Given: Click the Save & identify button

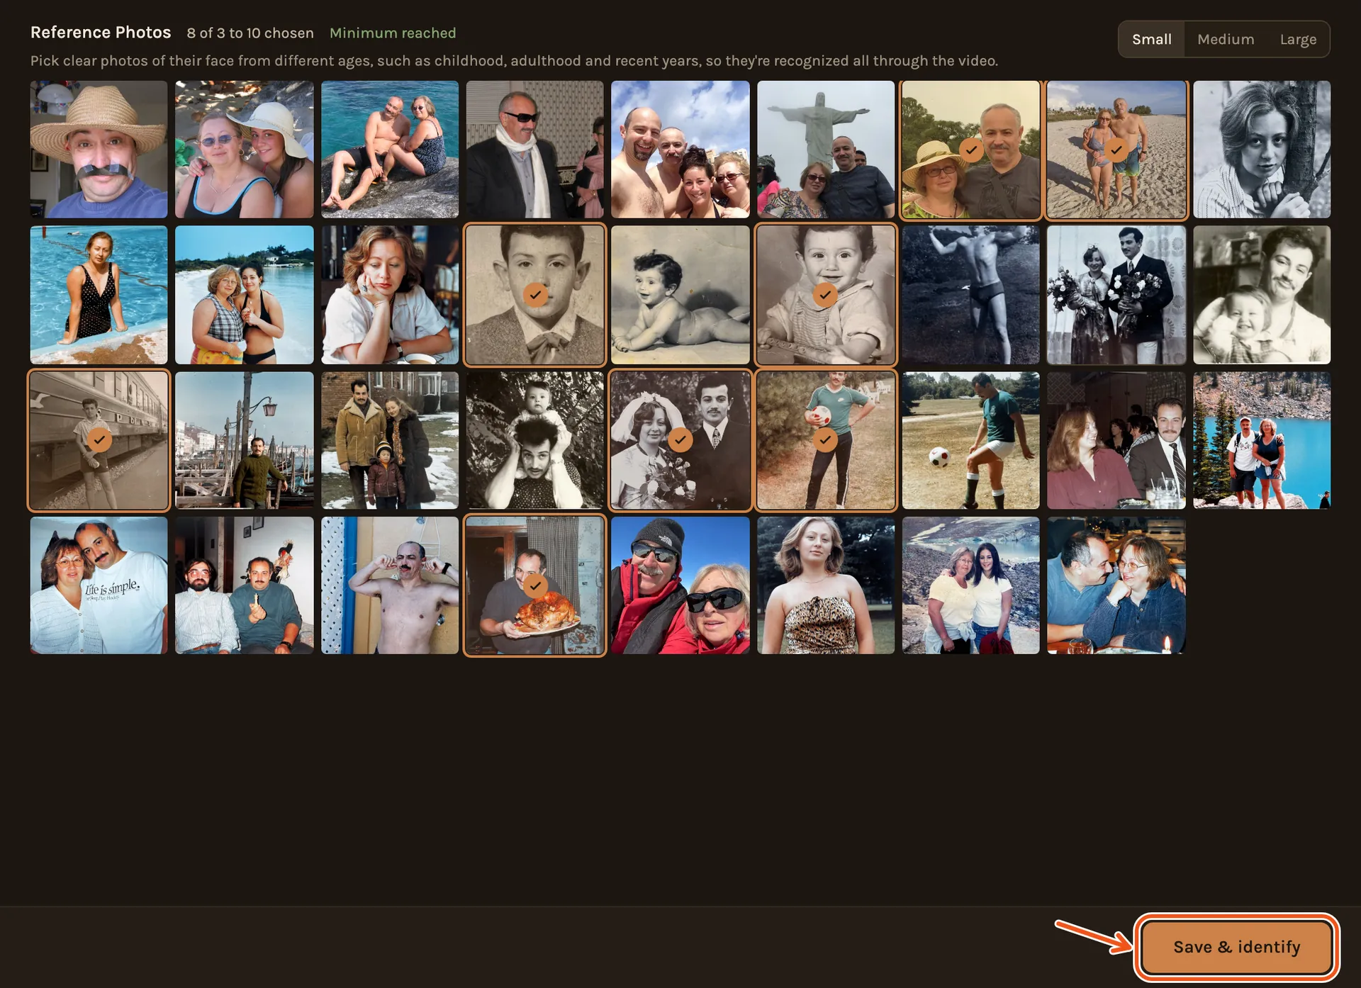Looking at the screenshot, I should tap(1236, 947).
